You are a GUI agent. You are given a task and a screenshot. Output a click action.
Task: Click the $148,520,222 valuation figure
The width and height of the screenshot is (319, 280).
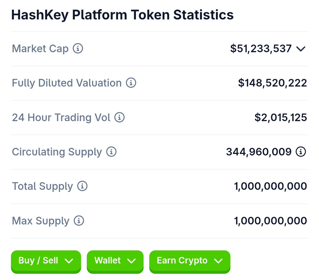272,83
